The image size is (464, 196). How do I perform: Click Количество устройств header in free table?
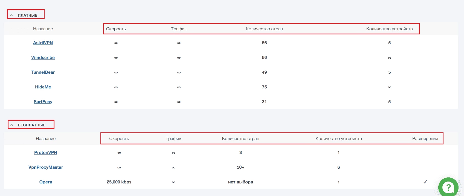(x=339, y=139)
